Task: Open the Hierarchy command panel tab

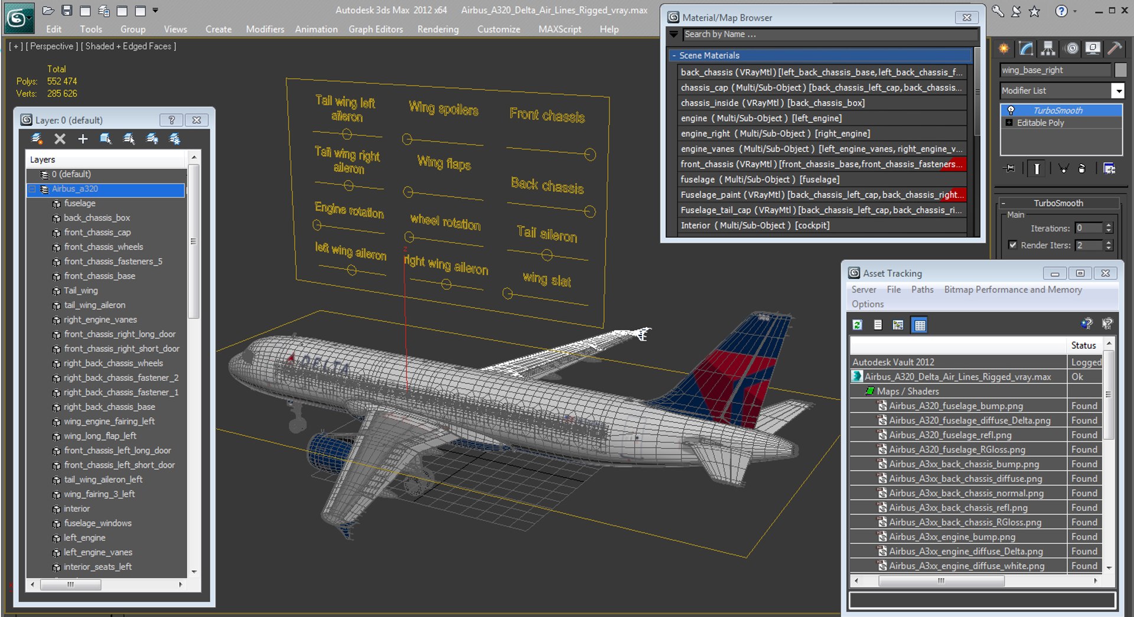Action: [x=1048, y=48]
